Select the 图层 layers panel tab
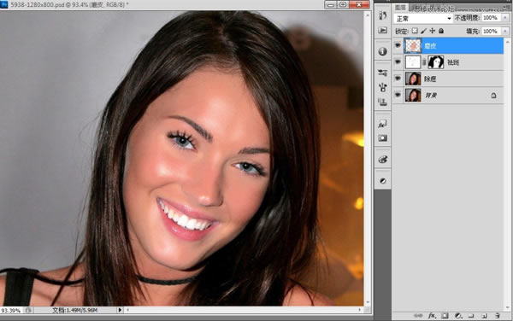The width and height of the screenshot is (513, 321). pyautogui.click(x=400, y=7)
